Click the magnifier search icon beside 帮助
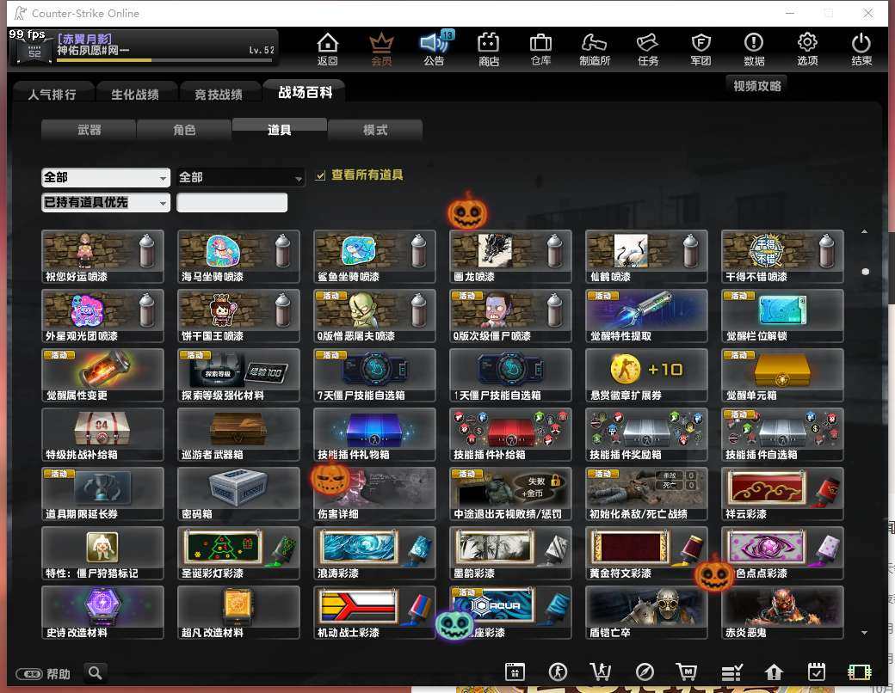This screenshot has width=895, height=693. tap(96, 673)
